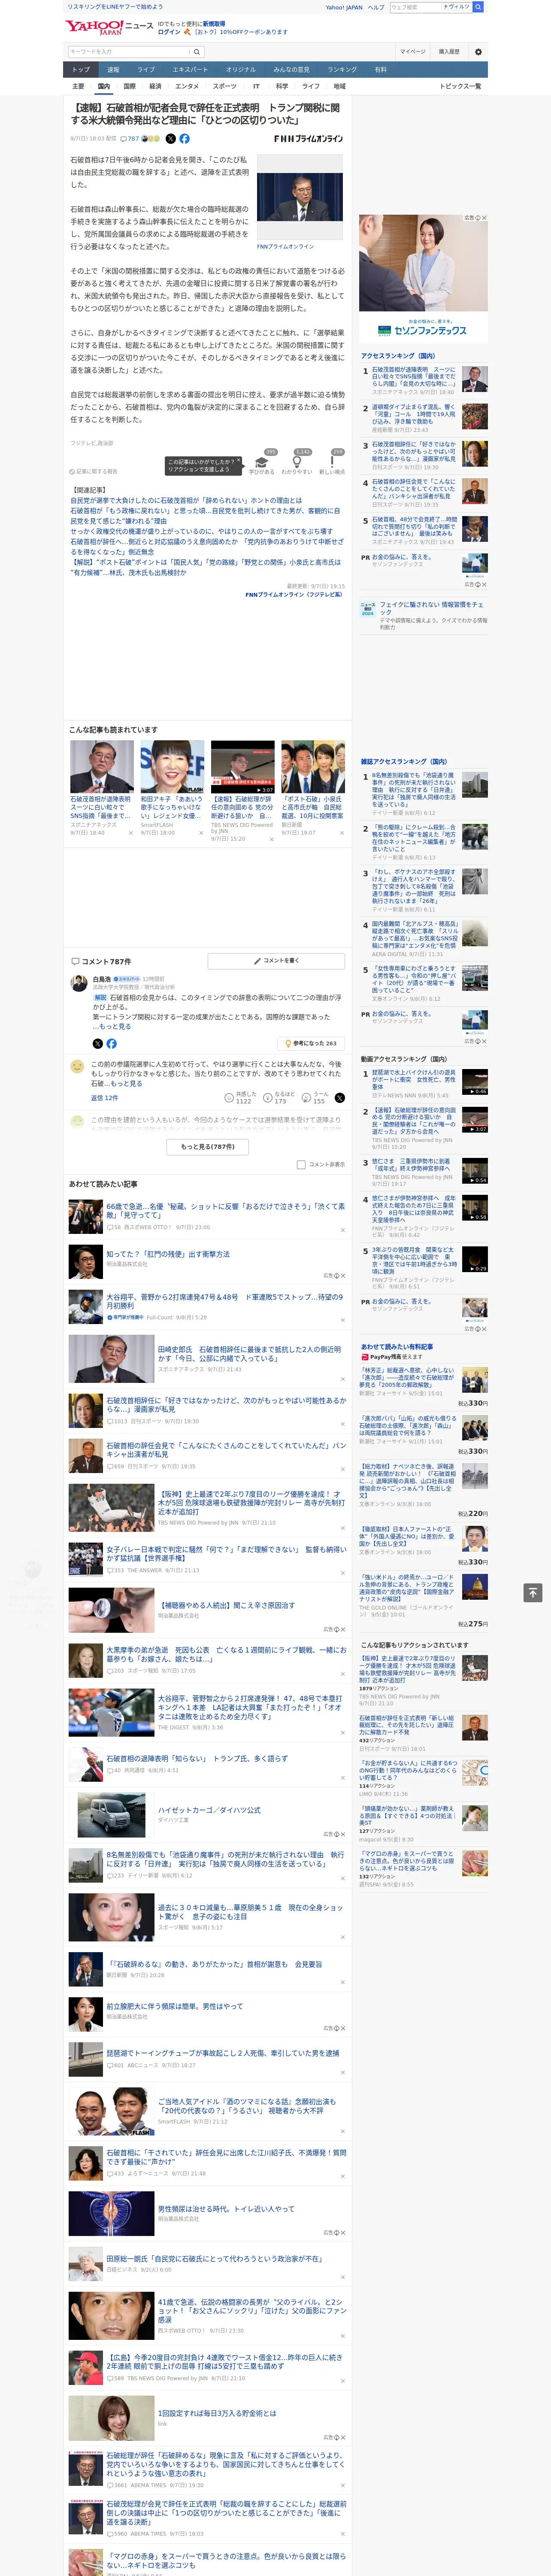
Task: Share article headline on X
Action: [170, 139]
